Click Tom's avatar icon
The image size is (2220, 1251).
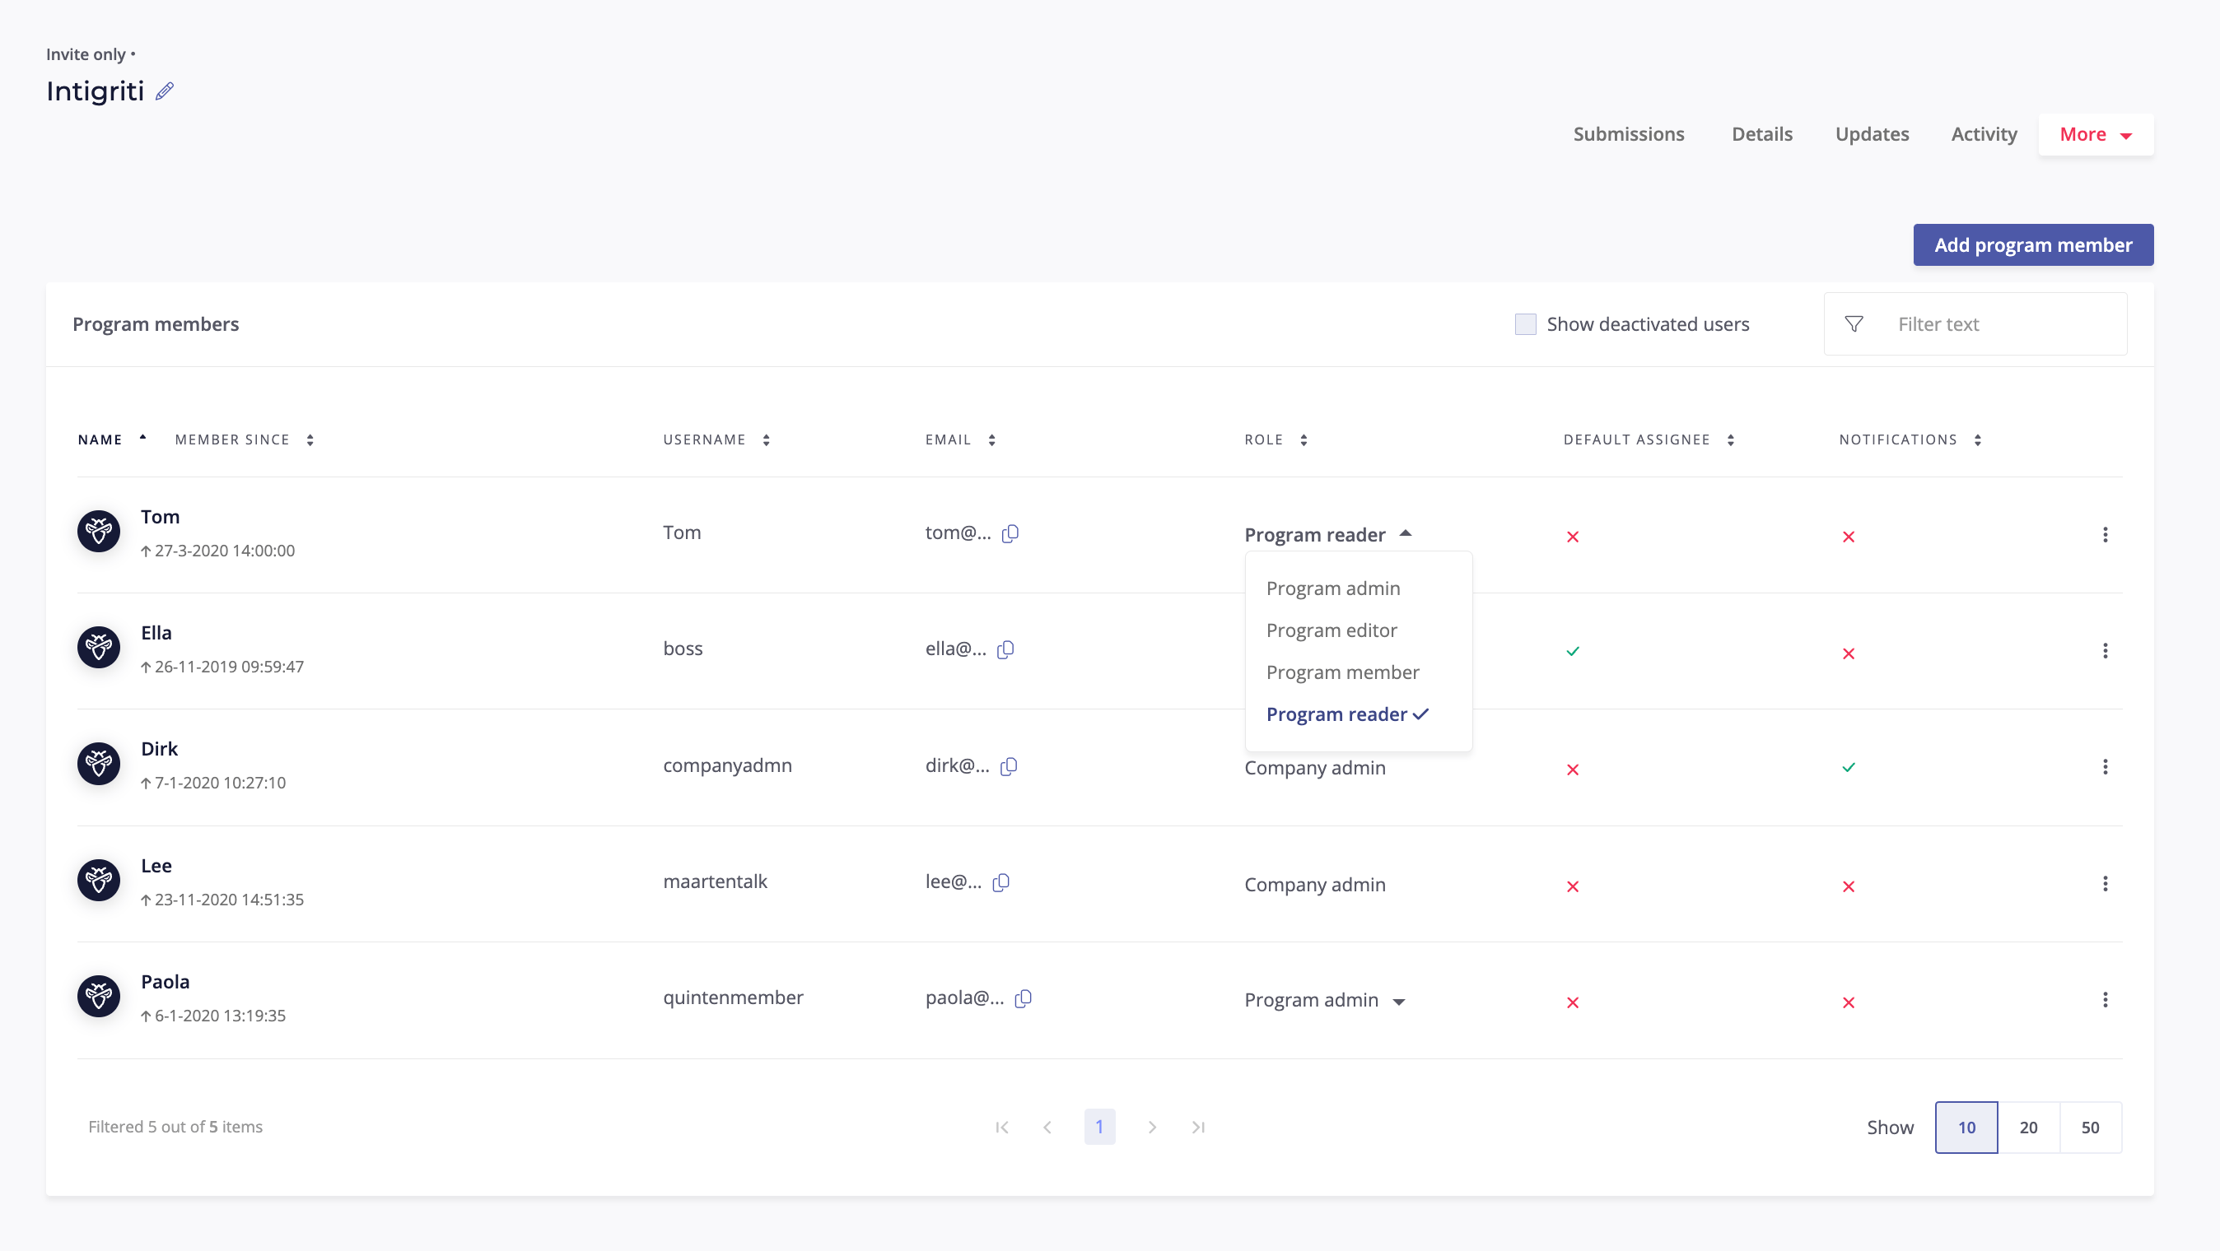tap(99, 531)
